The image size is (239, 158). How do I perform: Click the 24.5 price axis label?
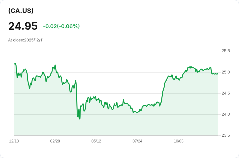(x=226, y=93)
